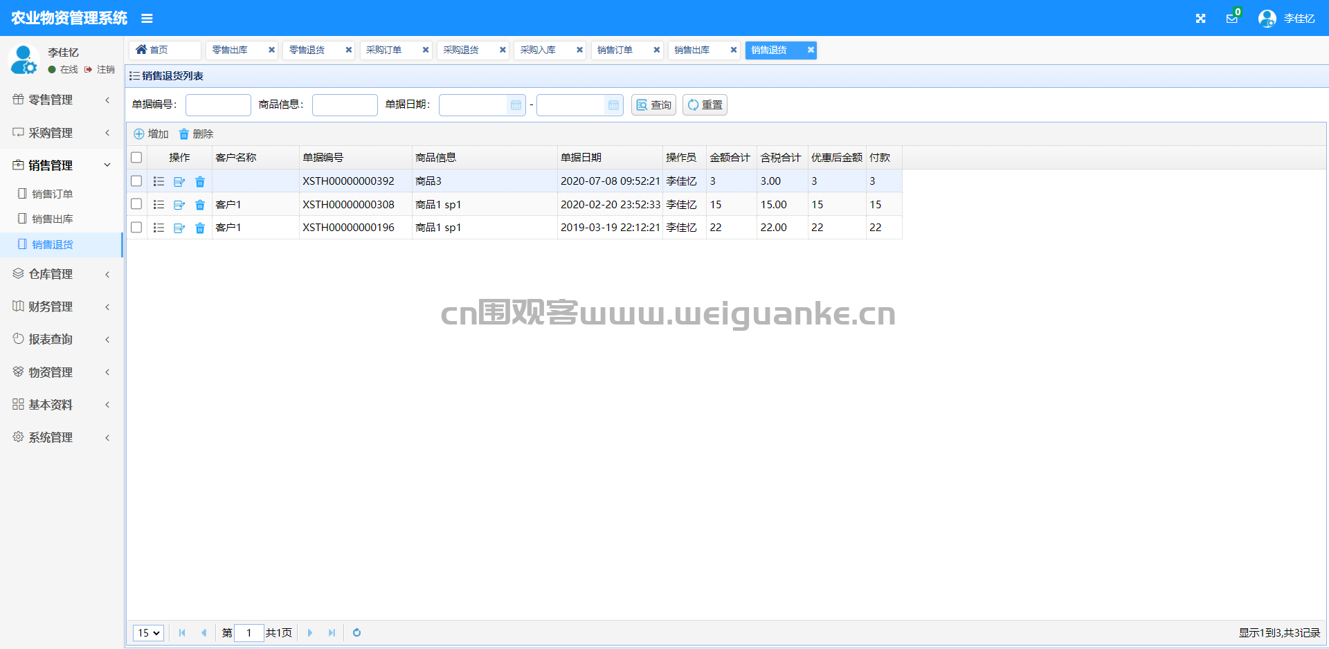
Task: View details icon for XSTH00000000308
Action: (159, 205)
